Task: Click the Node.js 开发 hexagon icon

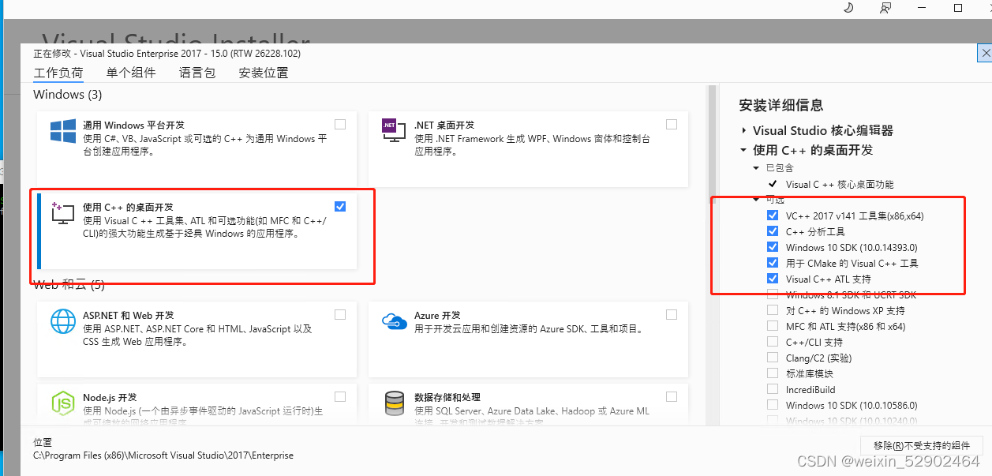Action: 63,403
